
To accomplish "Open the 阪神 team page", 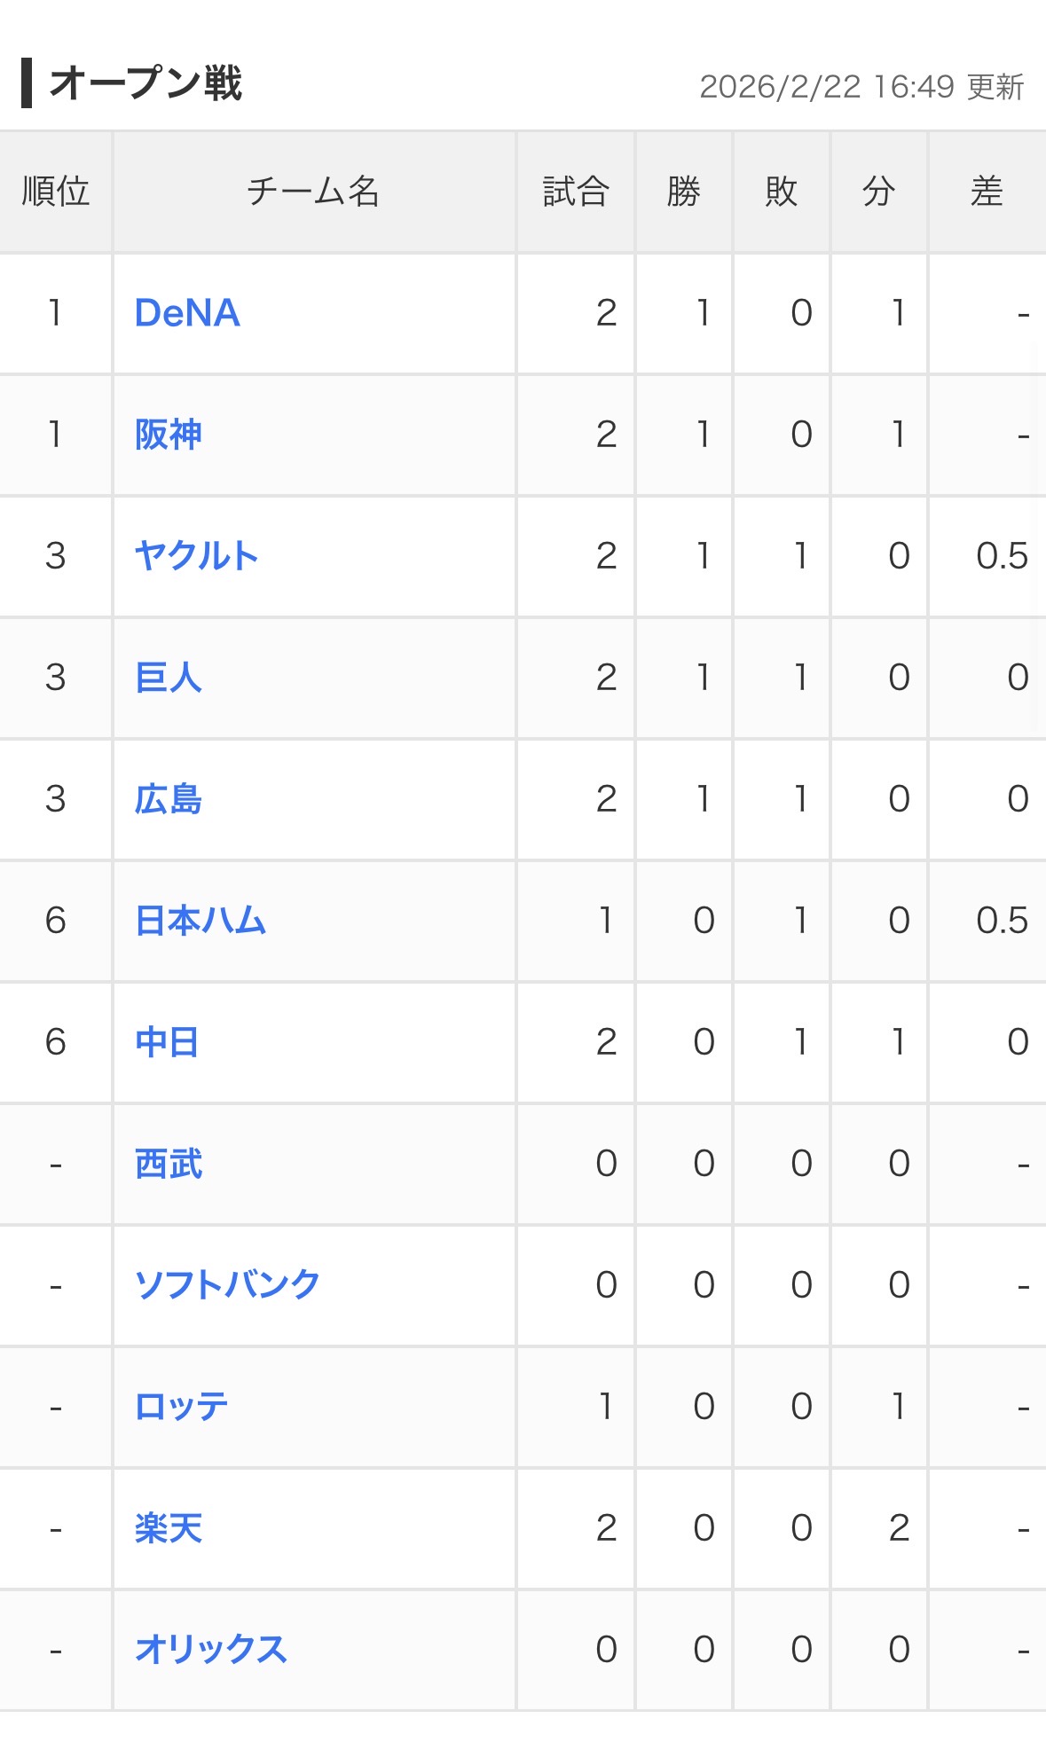I will [x=169, y=435].
